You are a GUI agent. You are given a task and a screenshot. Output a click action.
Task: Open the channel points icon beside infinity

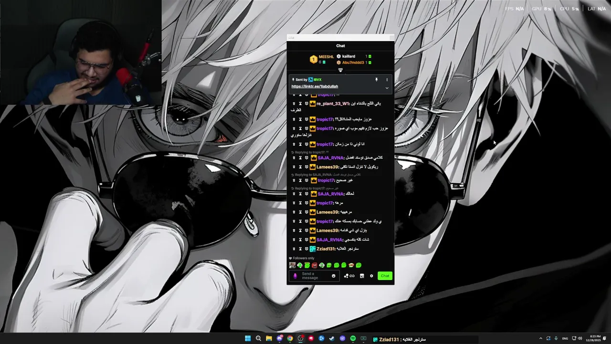346,276
